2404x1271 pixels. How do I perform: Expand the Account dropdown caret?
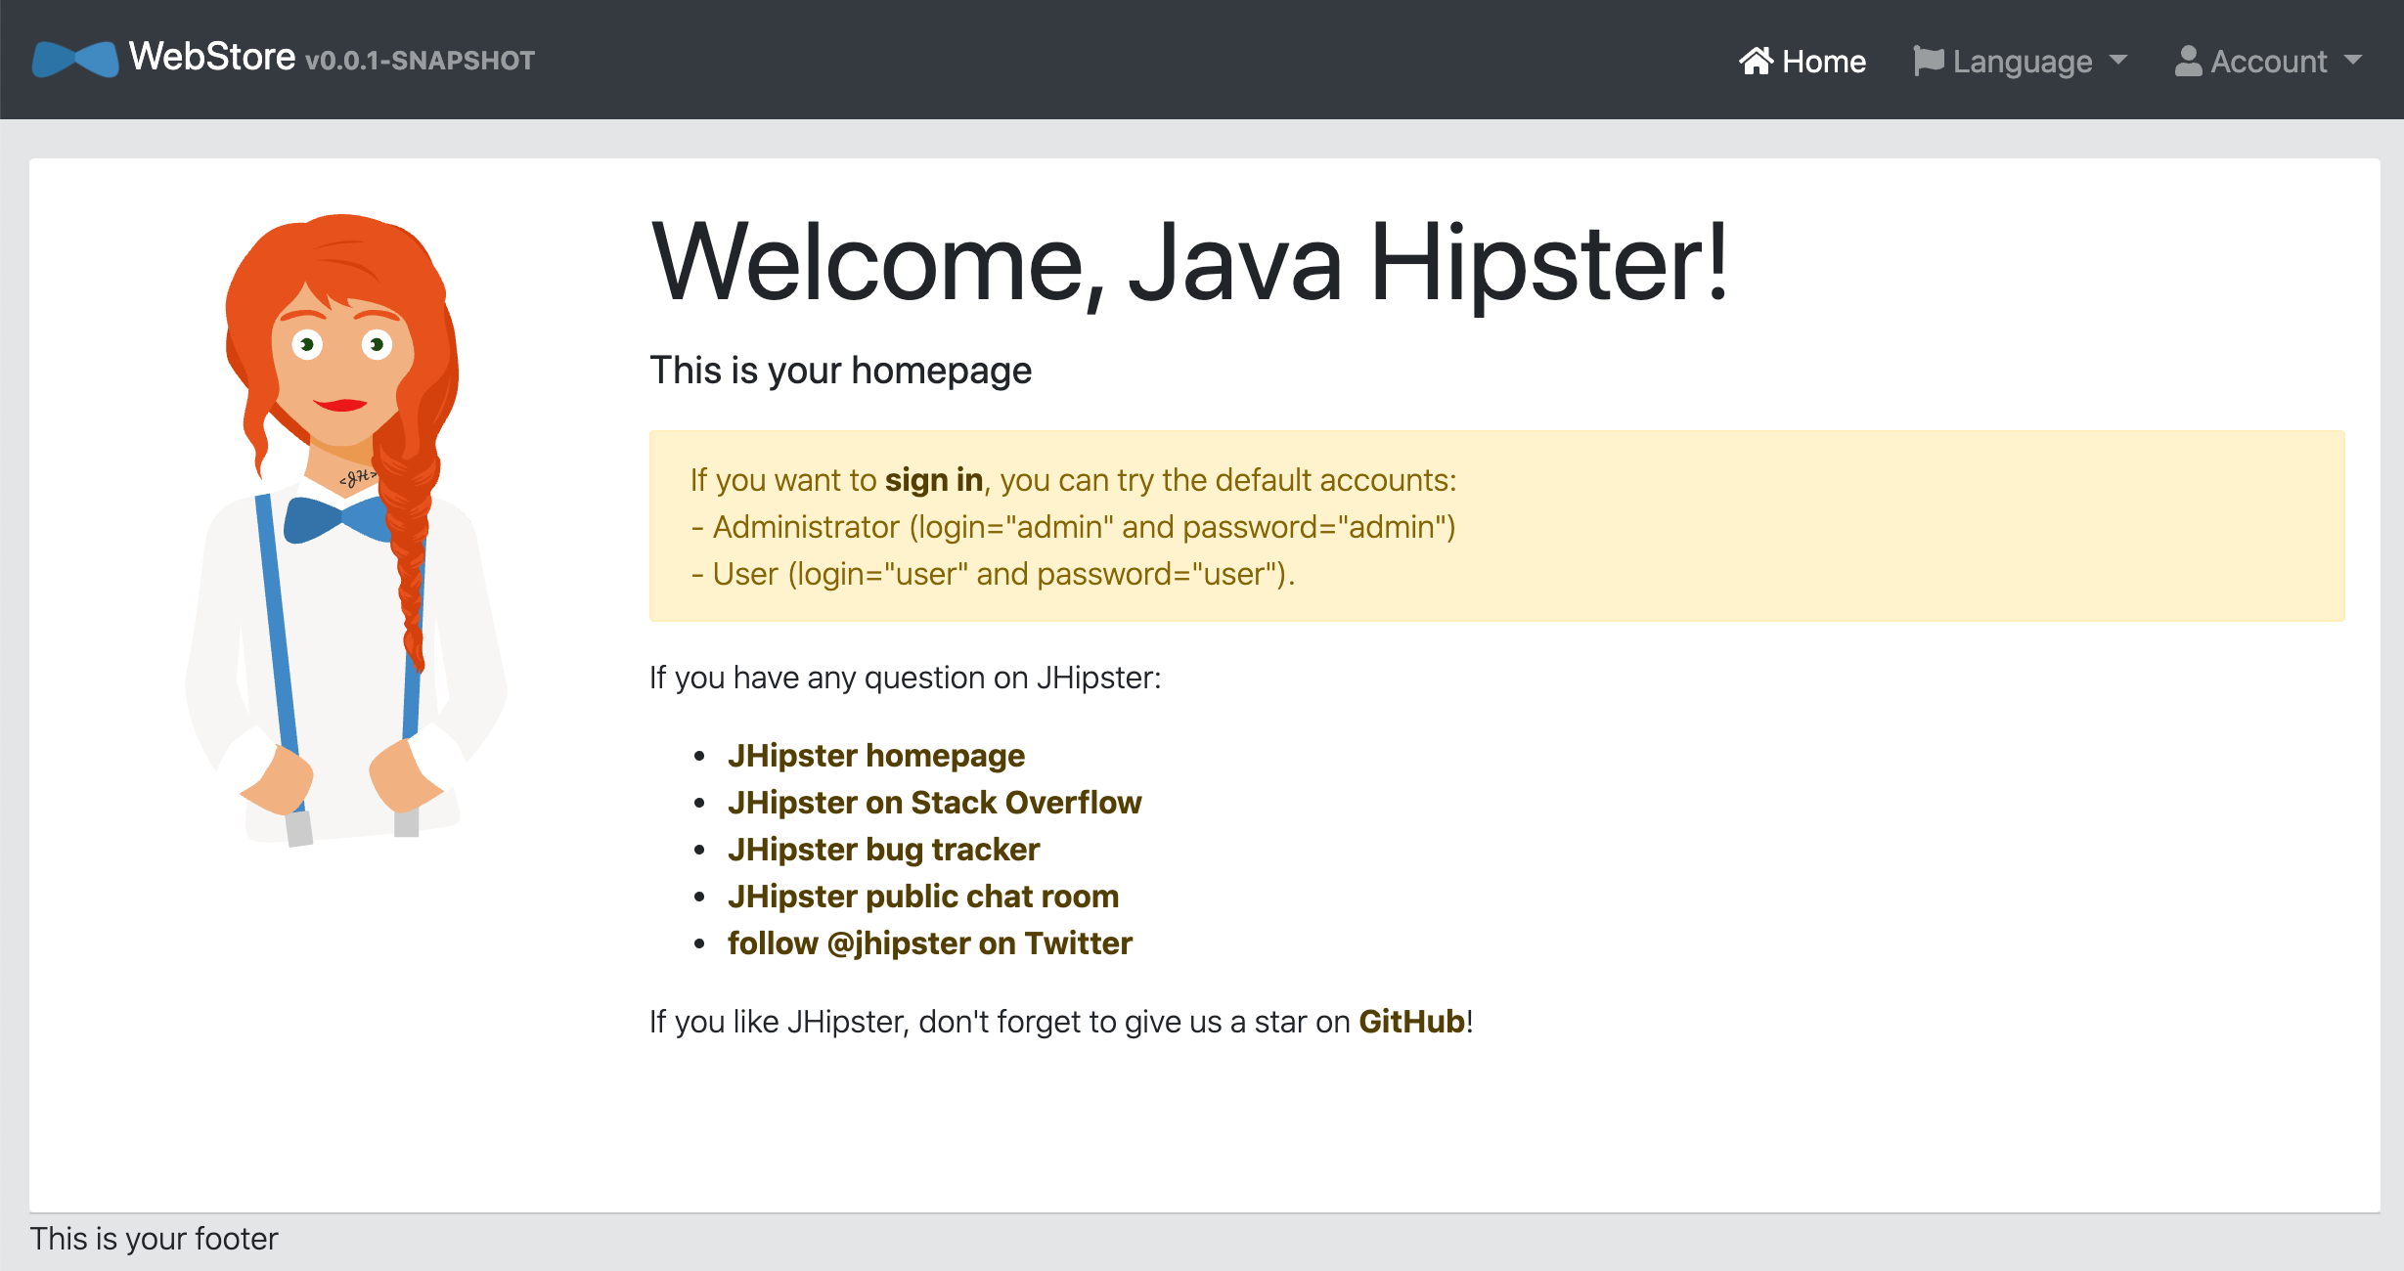tap(2353, 61)
